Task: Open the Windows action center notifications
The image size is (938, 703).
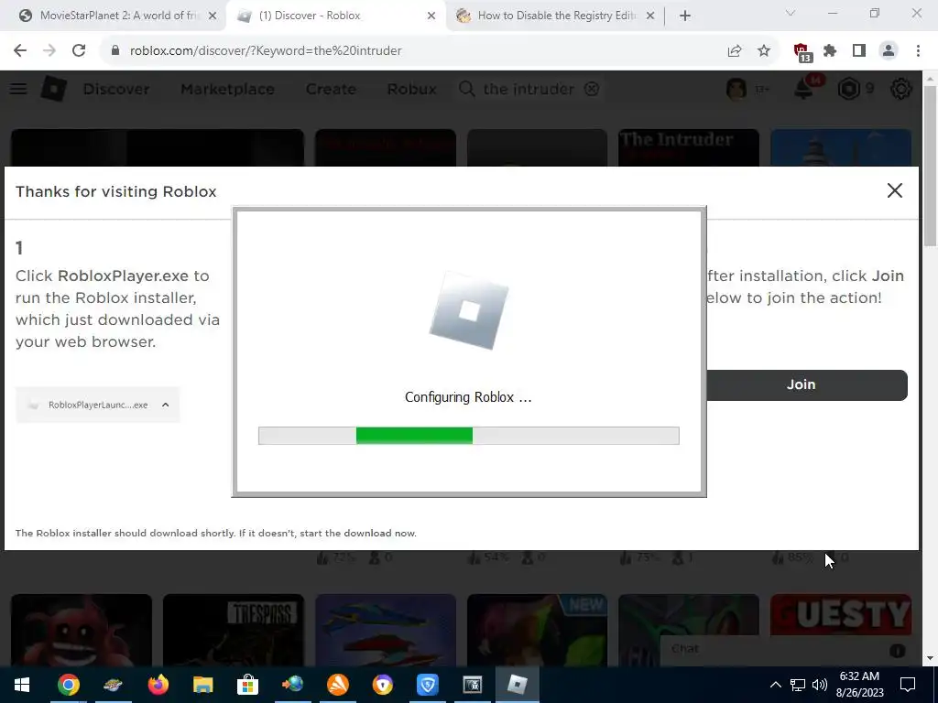Action: click(x=908, y=685)
